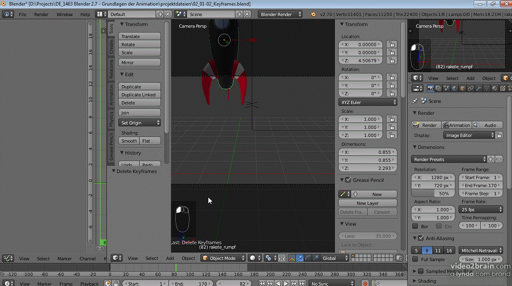This screenshot has height=286, width=512.
Task: Delete the Default screen layout with X
Action: pyautogui.click(x=168, y=14)
